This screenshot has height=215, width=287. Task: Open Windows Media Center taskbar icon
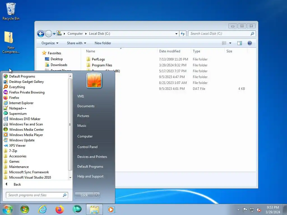[x=25, y=209]
